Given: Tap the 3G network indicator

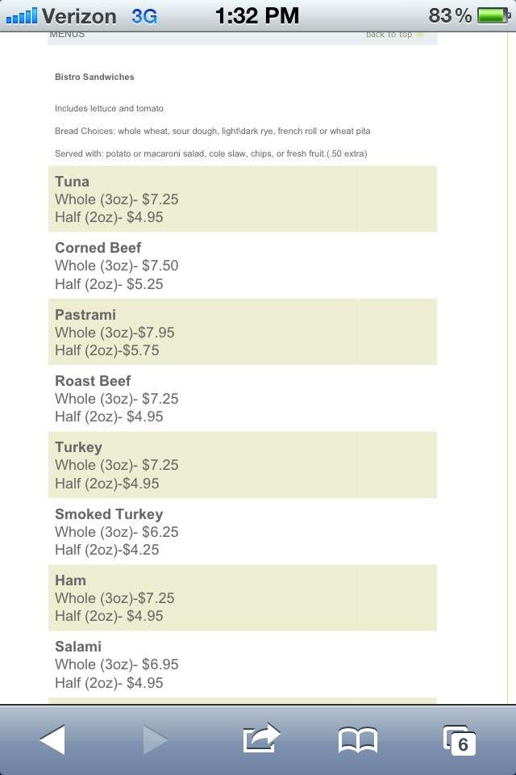Looking at the screenshot, I should click(x=144, y=15).
